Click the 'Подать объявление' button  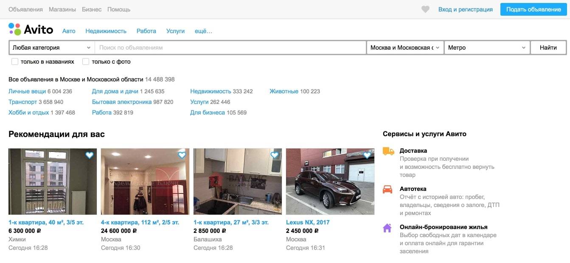point(533,9)
